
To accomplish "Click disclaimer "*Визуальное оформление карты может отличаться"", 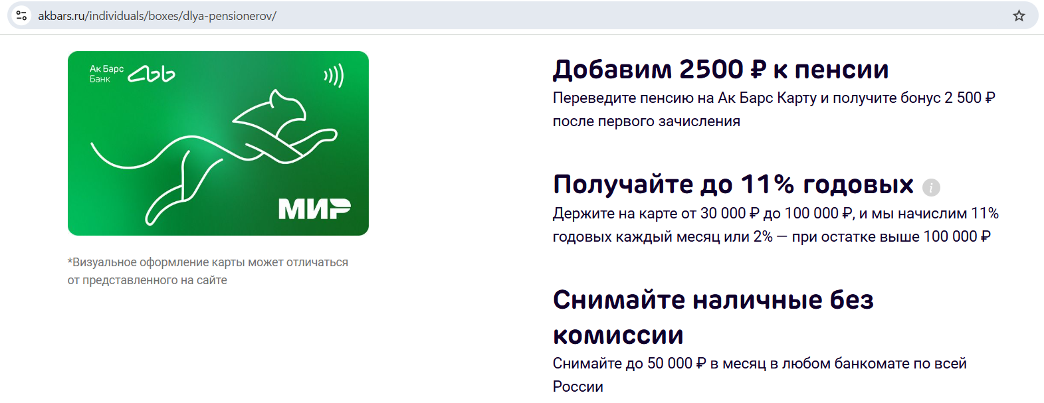I will pos(208,262).
